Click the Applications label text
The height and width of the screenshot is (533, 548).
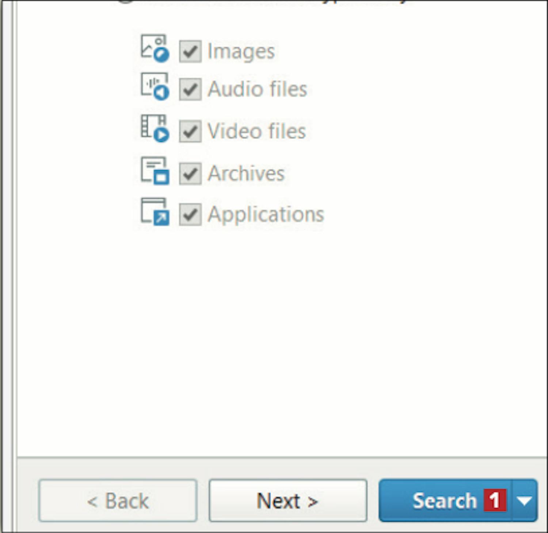coord(266,215)
